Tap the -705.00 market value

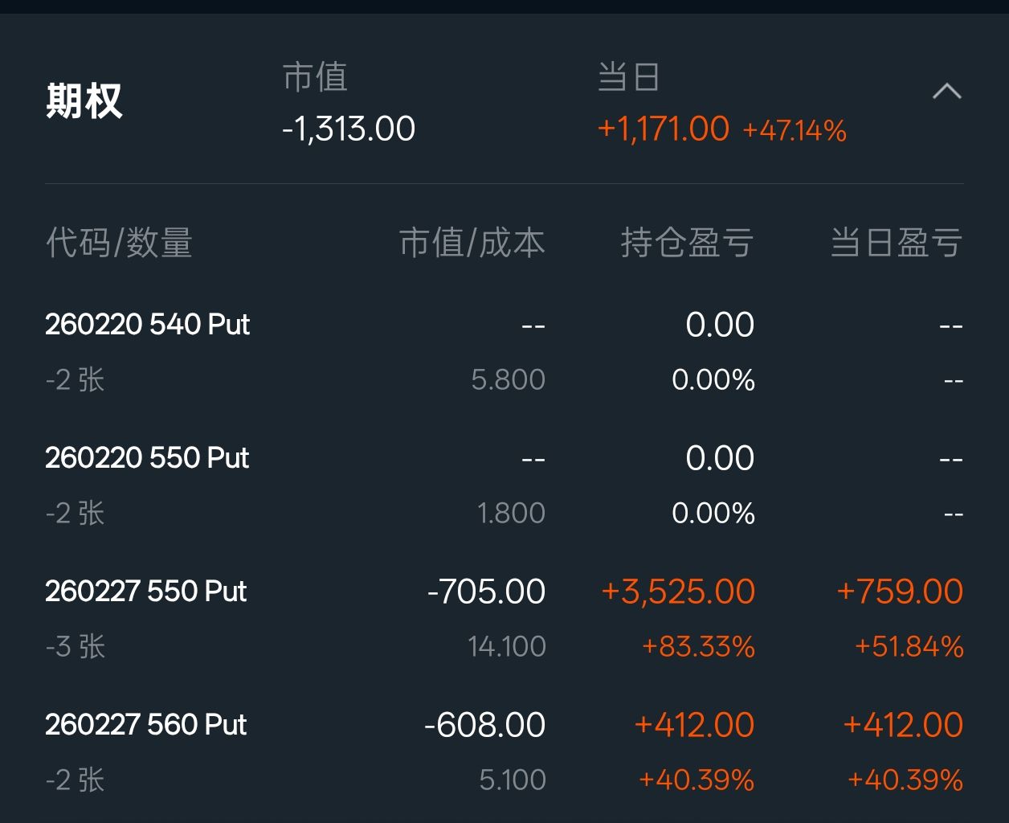click(x=487, y=592)
